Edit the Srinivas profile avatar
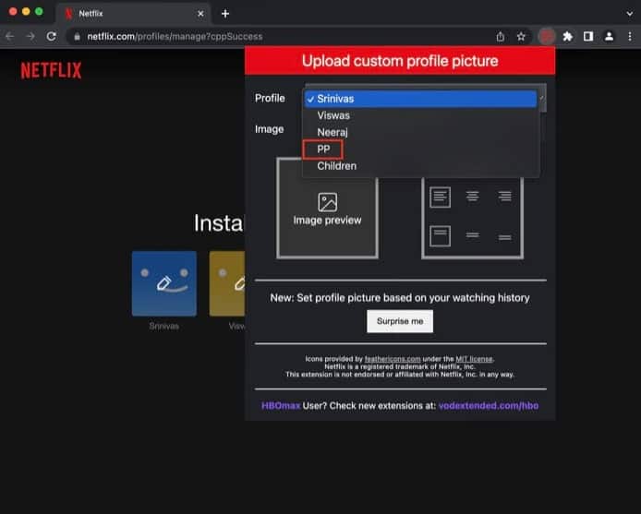This screenshot has width=641, height=514. tap(164, 283)
